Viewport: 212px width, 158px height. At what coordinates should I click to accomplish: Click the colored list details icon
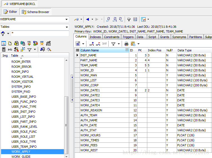point(135,19)
